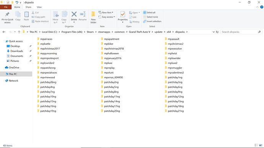
Task: Click the Copy icon in Clipboard group
Action: tap(18, 14)
